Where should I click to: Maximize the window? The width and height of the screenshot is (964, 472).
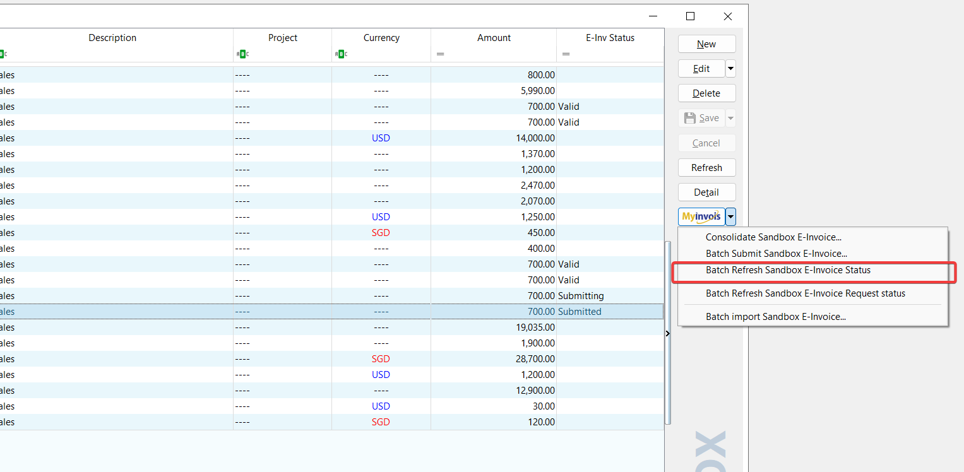click(x=690, y=16)
